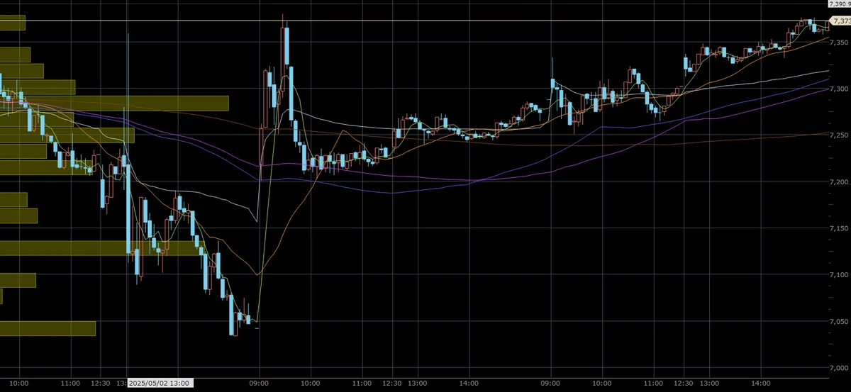This screenshot has height=392, width=851.
Task: Click the 7,200 price axis label
Action: [840, 182]
